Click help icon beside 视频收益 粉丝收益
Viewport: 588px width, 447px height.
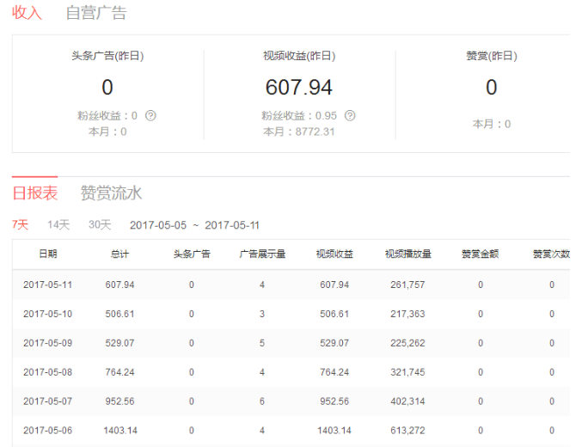click(350, 116)
